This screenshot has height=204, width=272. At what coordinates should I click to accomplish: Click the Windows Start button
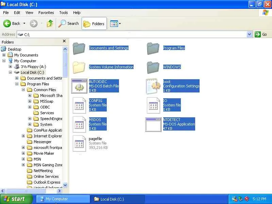16,199
